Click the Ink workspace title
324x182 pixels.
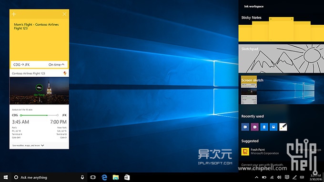click(254, 6)
